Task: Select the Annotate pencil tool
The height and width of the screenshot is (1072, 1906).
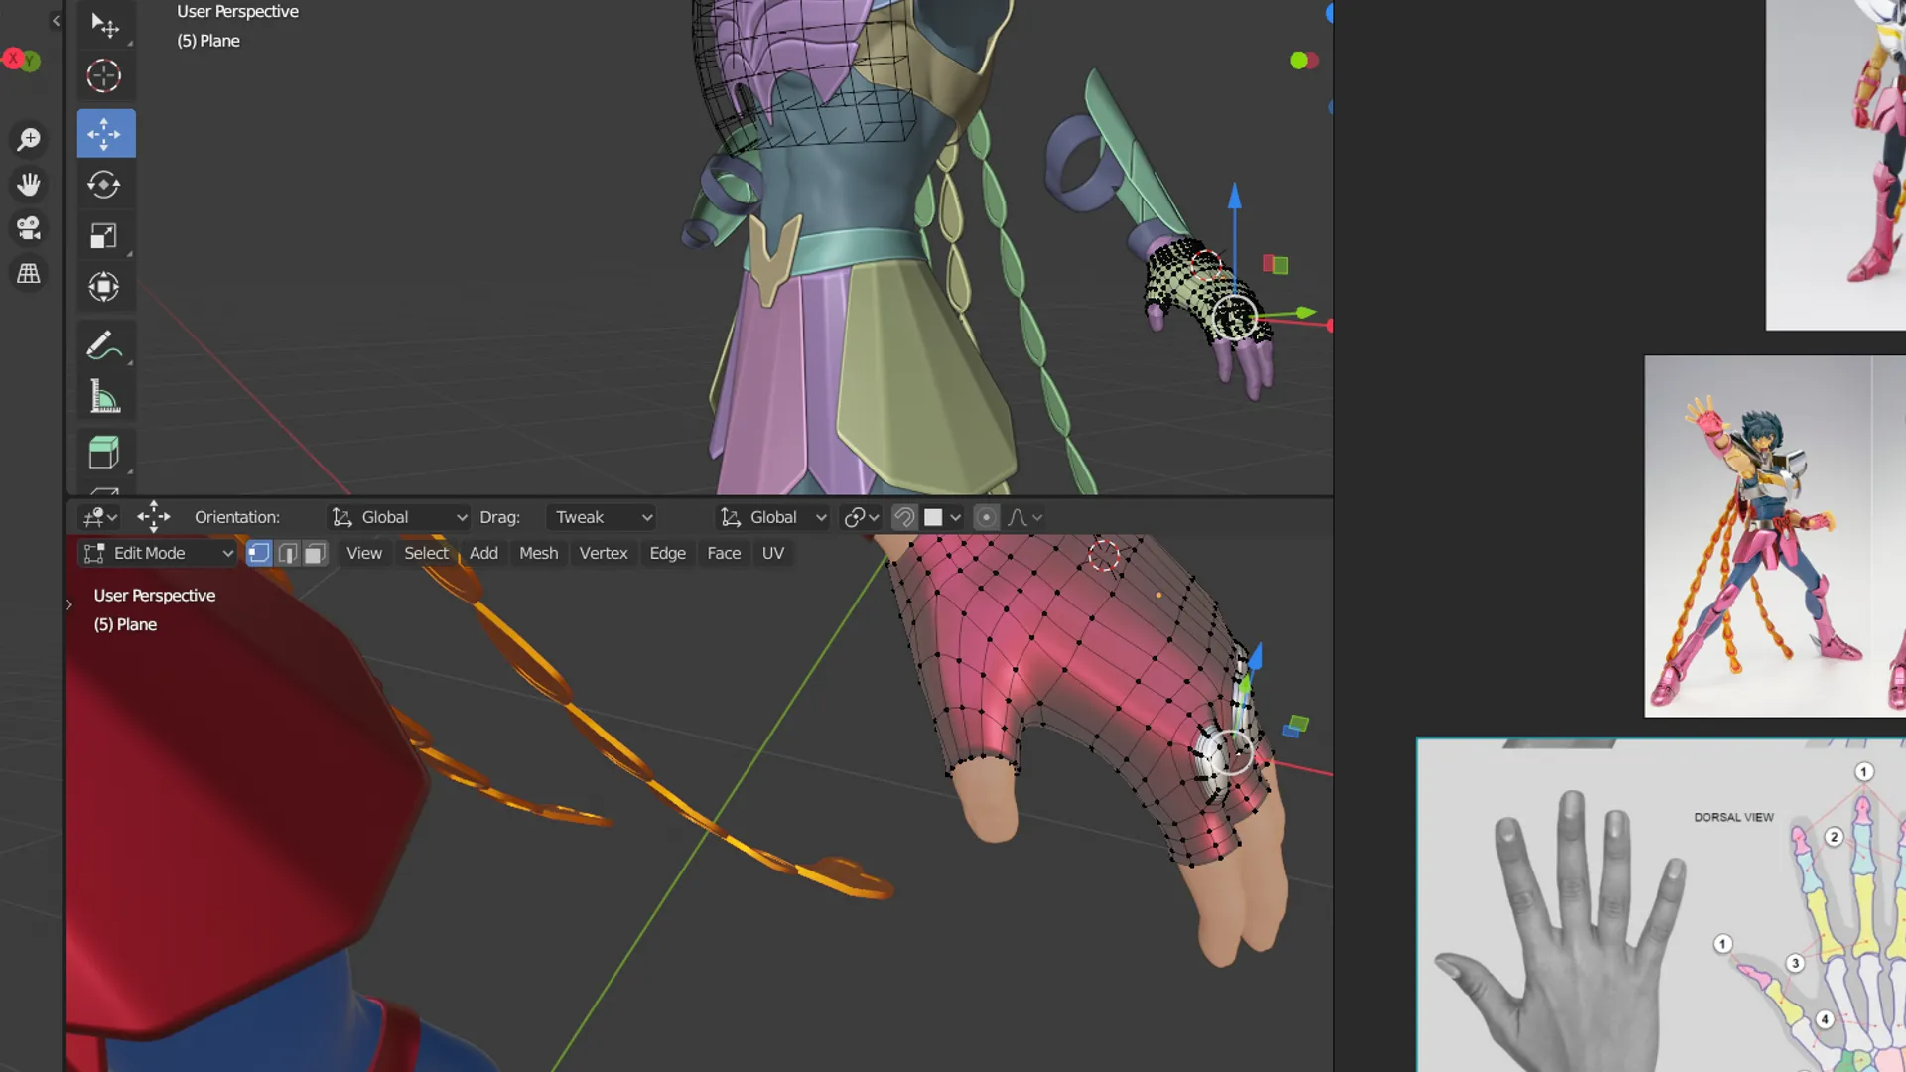Action: click(104, 345)
